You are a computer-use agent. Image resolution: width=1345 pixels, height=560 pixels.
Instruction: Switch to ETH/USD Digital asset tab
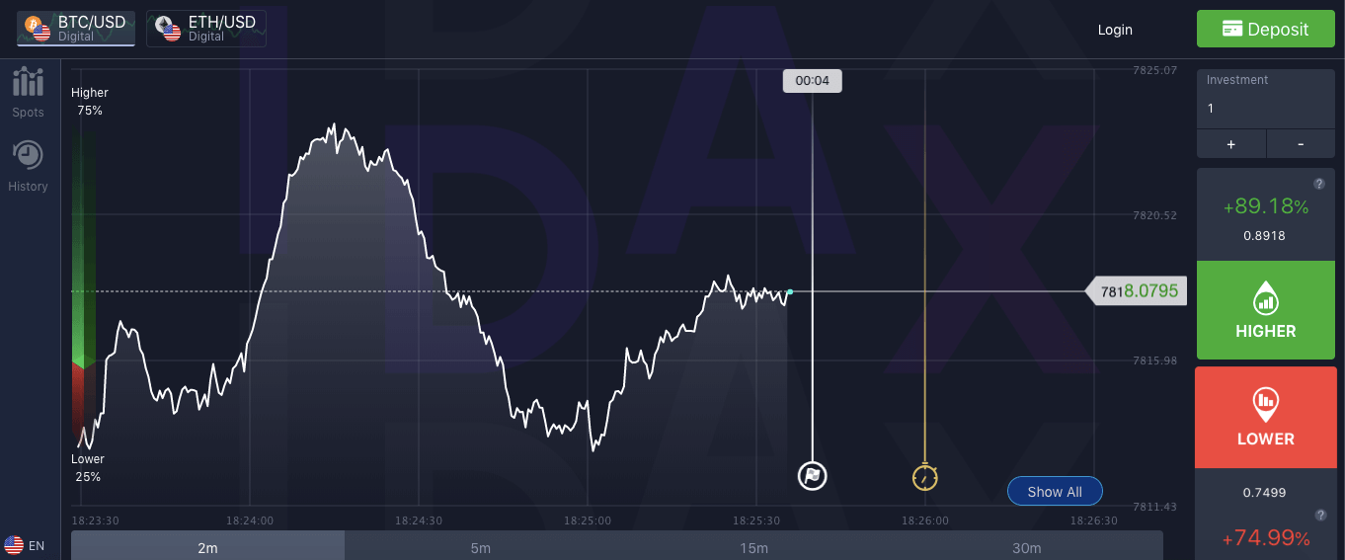tap(206, 29)
